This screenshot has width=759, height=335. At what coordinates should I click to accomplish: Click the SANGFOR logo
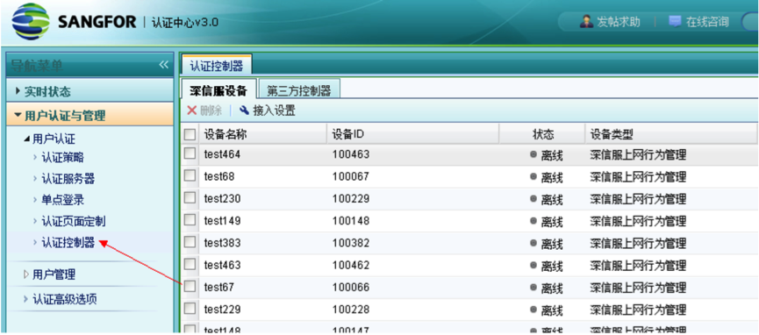click(75, 22)
